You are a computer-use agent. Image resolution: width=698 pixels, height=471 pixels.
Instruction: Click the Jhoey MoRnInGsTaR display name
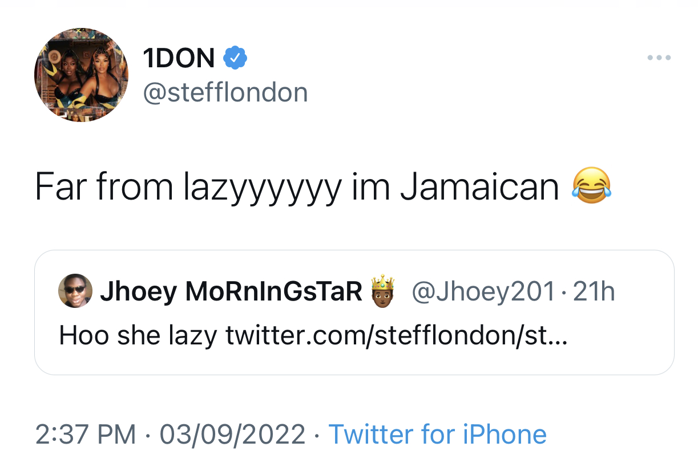point(232,292)
